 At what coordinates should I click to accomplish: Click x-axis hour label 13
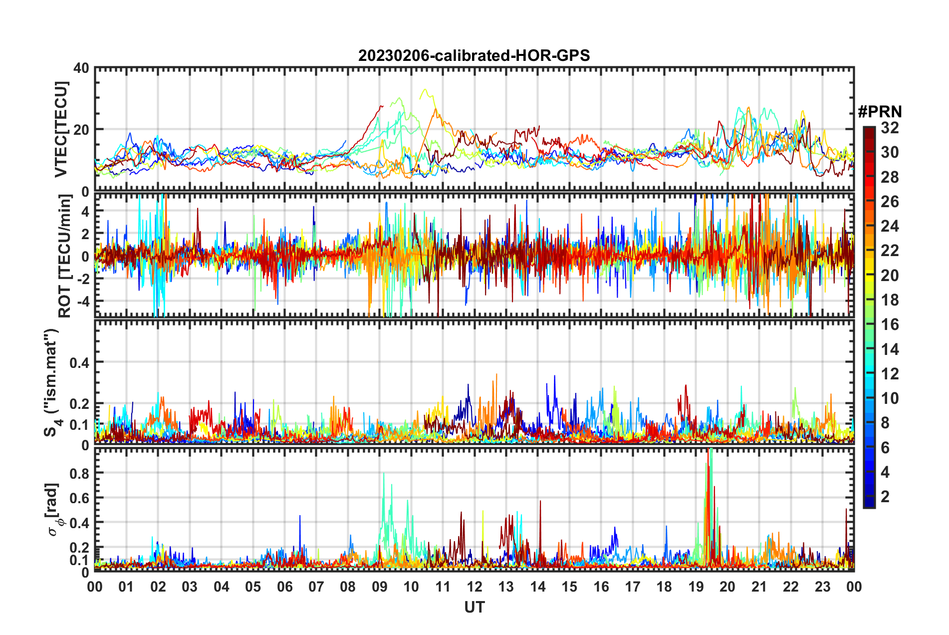[x=506, y=587]
